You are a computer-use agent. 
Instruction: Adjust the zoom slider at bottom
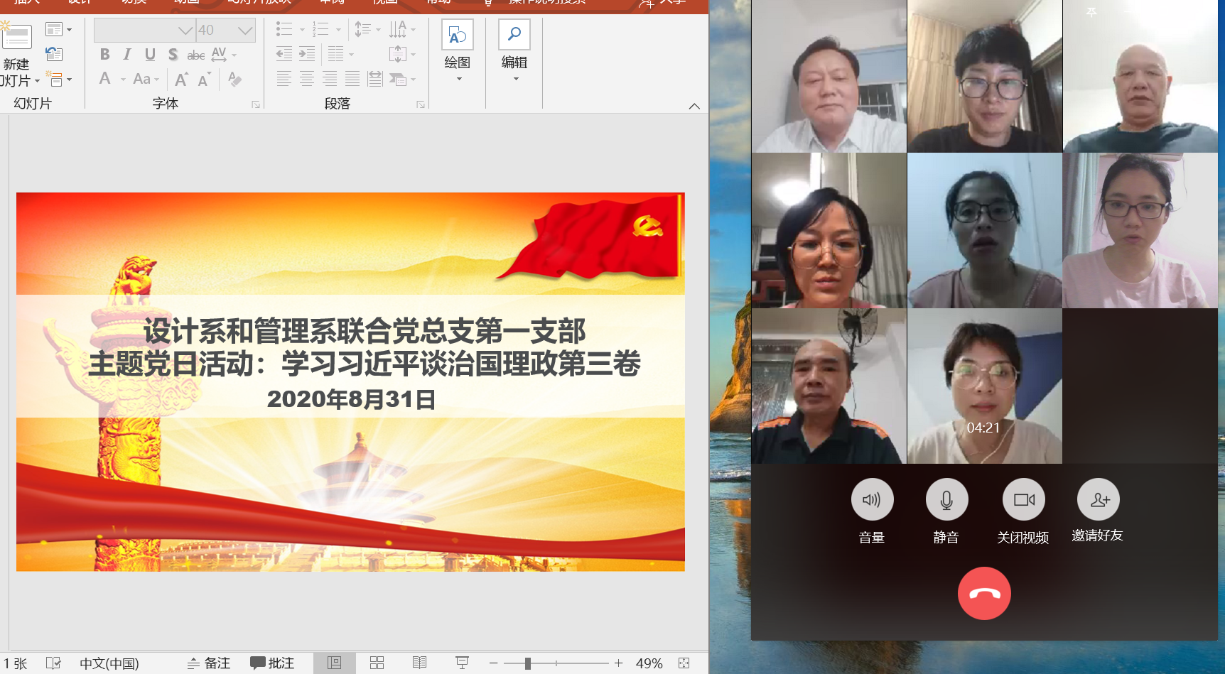tap(527, 663)
